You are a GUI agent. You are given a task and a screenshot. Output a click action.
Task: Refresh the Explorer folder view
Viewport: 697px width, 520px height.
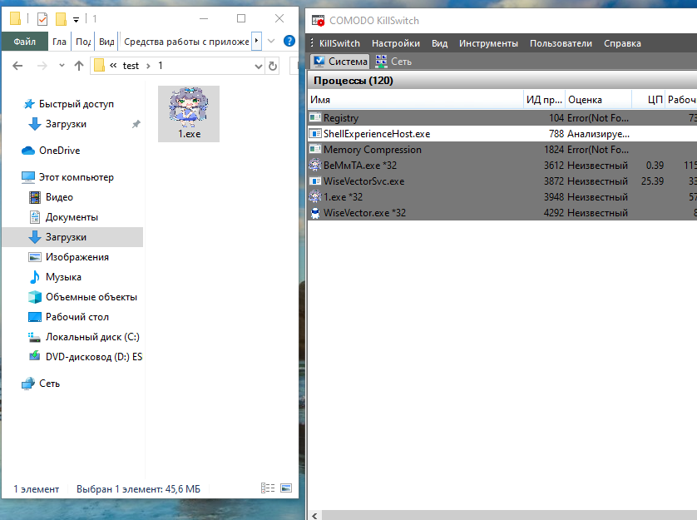[x=273, y=67]
